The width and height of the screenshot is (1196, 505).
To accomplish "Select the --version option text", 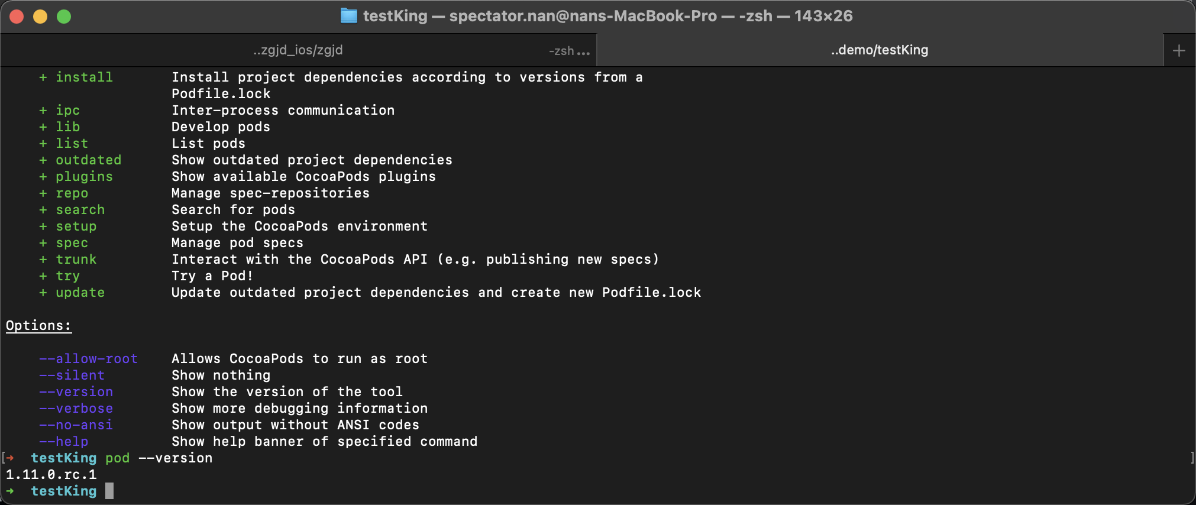I will [76, 391].
